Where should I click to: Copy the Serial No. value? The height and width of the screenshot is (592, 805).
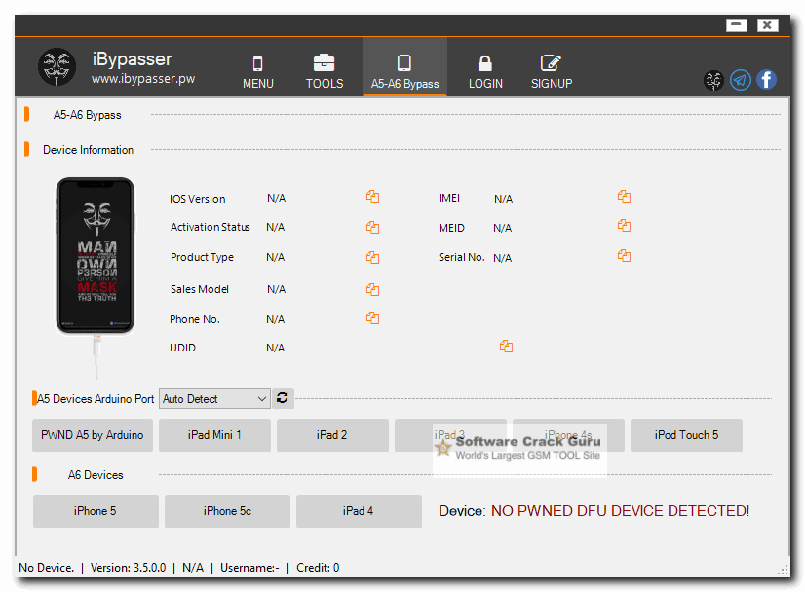pos(625,256)
